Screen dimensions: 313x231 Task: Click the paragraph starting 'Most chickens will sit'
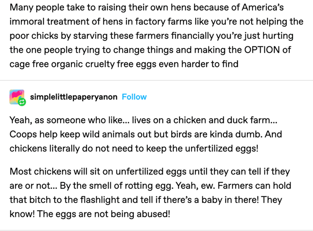pyautogui.click(x=150, y=193)
